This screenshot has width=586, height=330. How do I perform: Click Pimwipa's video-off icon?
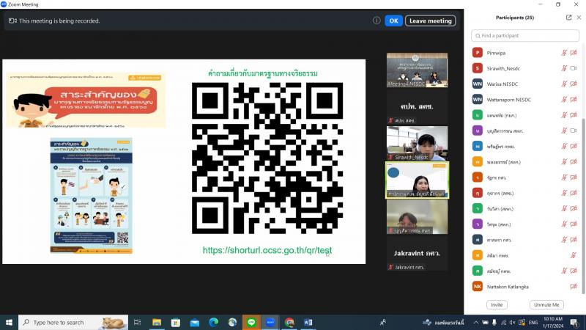pyautogui.click(x=574, y=53)
